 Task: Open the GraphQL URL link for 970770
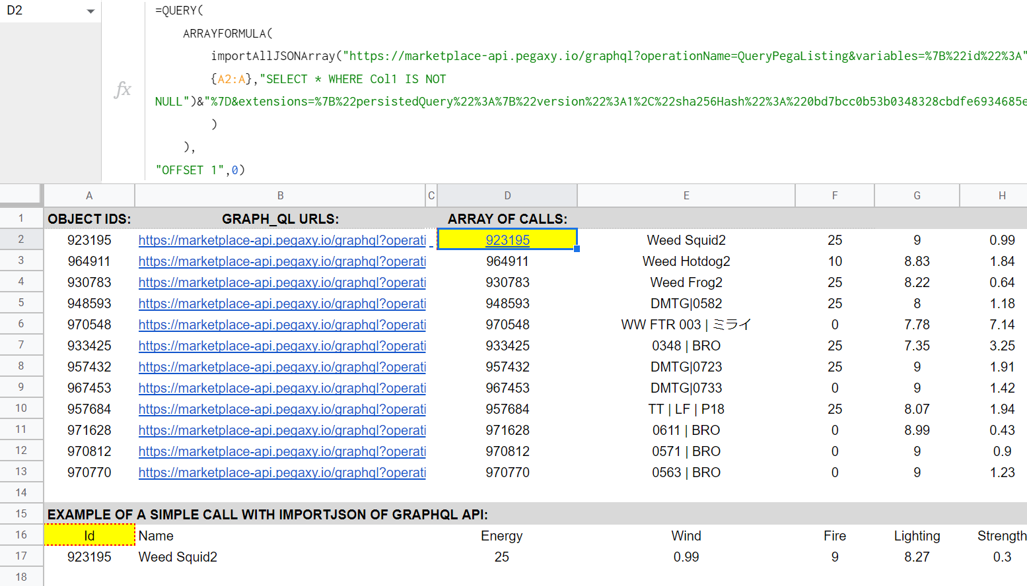click(282, 472)
